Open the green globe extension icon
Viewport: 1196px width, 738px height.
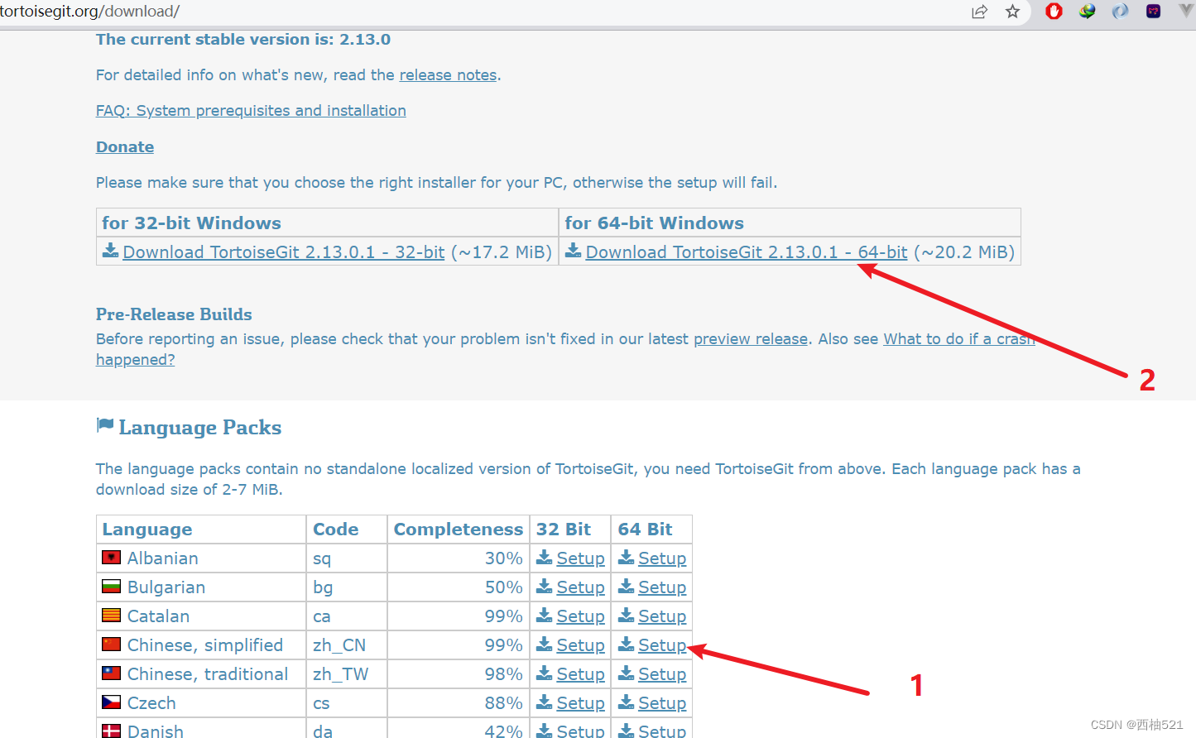tap(1087, 11)
